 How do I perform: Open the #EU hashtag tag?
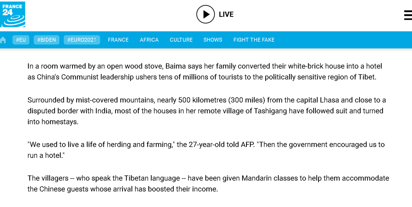coord(21,40)
